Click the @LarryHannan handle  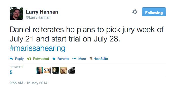[x=38, y=17]
